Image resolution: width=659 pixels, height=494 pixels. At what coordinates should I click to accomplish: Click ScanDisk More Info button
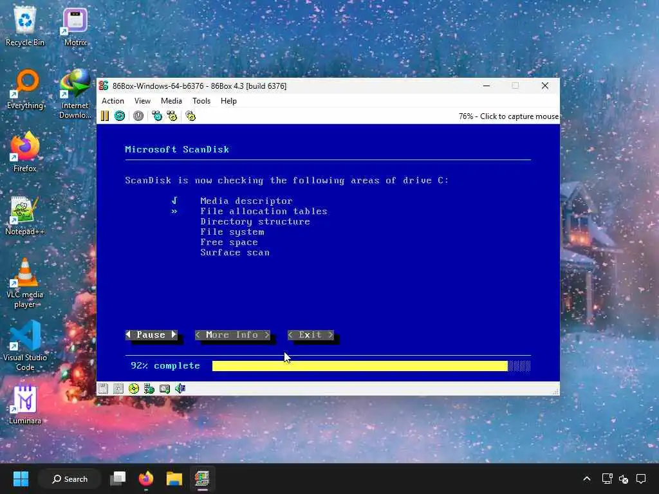[x=232, y=334]
